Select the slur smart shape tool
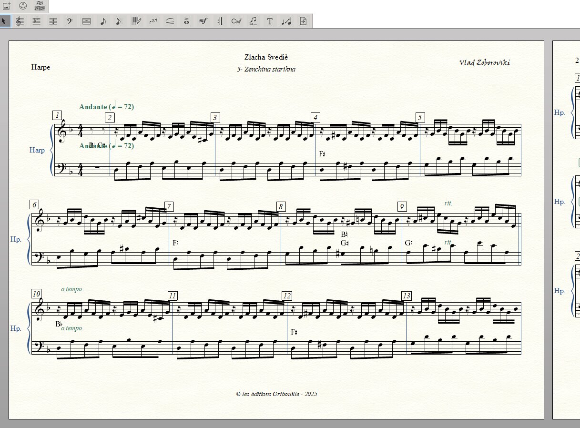This screenshot has height=428, width=580. [170, 21]
